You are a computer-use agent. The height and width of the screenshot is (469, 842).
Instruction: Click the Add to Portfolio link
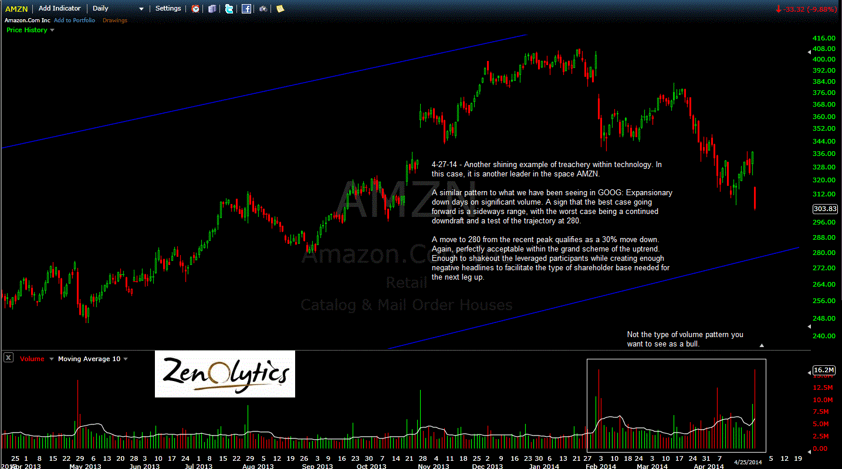[75, 21]
